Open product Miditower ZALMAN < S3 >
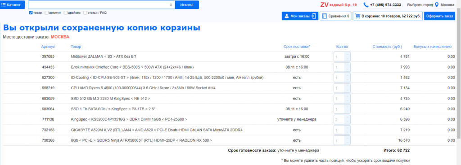Viewport: 461px width, 165px height. [104, 57]
